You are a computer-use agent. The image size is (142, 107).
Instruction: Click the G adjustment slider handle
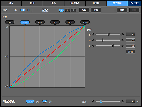(x=102, y=40)
